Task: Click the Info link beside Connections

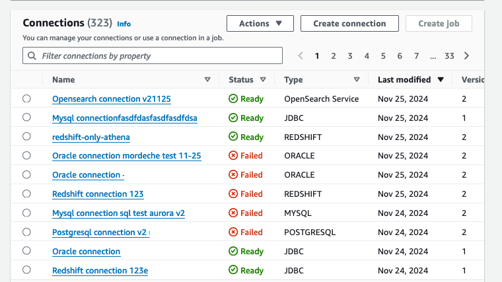Action: (x=124, y=24)
